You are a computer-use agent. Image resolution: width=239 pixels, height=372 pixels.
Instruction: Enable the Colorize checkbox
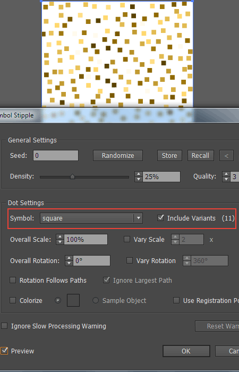click(x=13, y=300)
